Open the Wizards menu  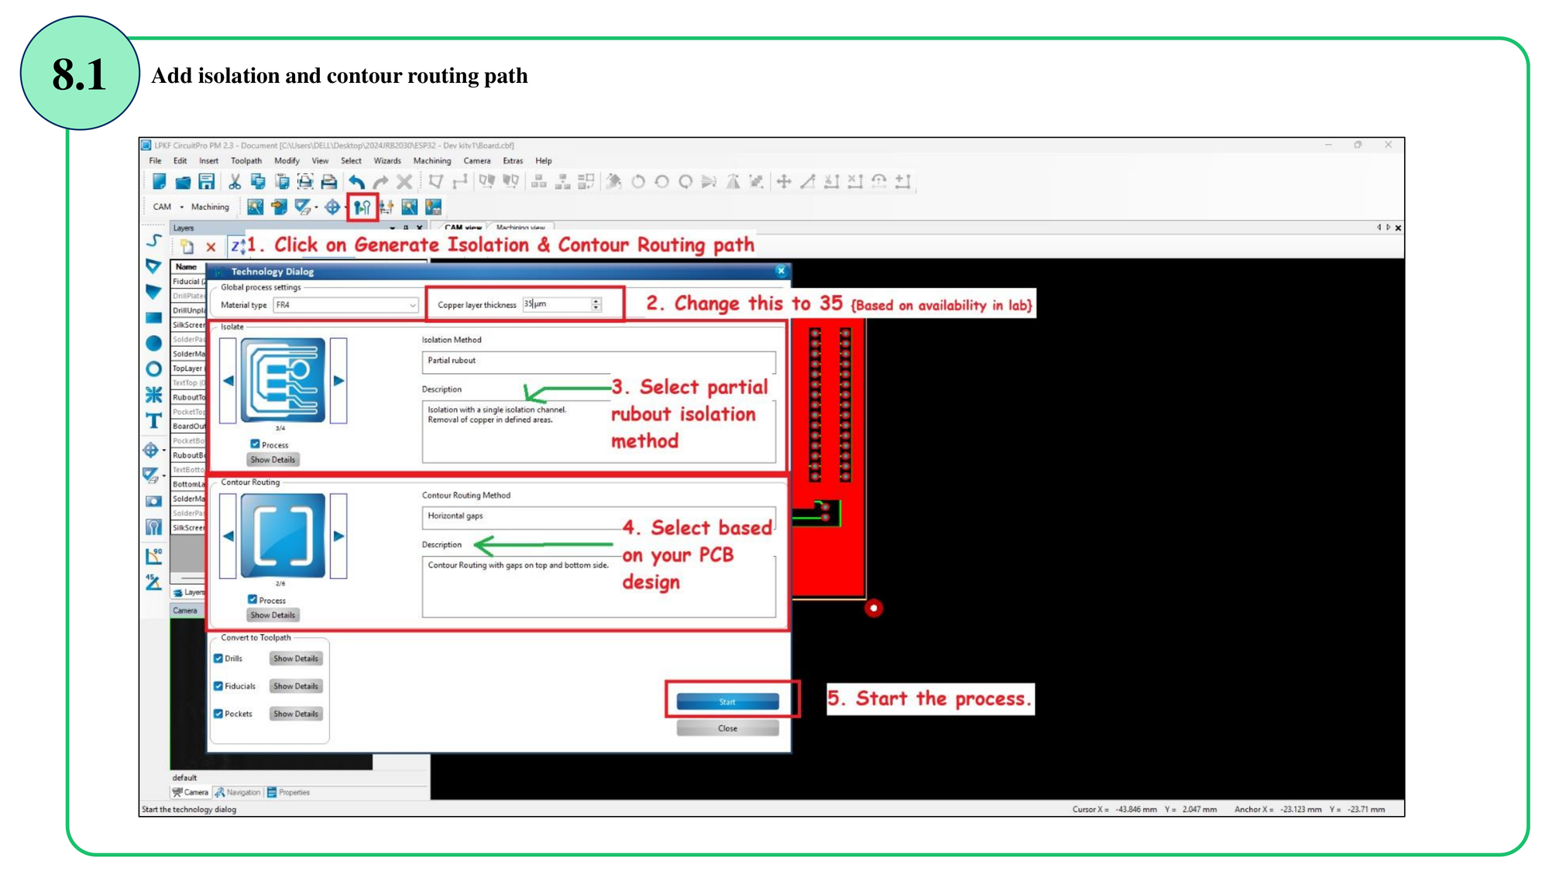click(x=387, y=161)
